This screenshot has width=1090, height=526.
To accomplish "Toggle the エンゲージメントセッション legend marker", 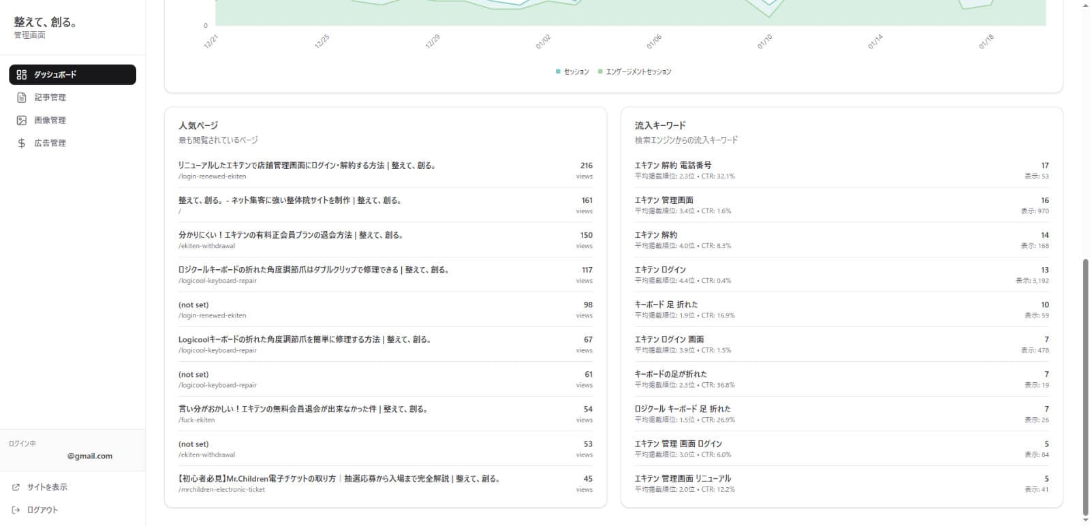I will tap(600, 72).
